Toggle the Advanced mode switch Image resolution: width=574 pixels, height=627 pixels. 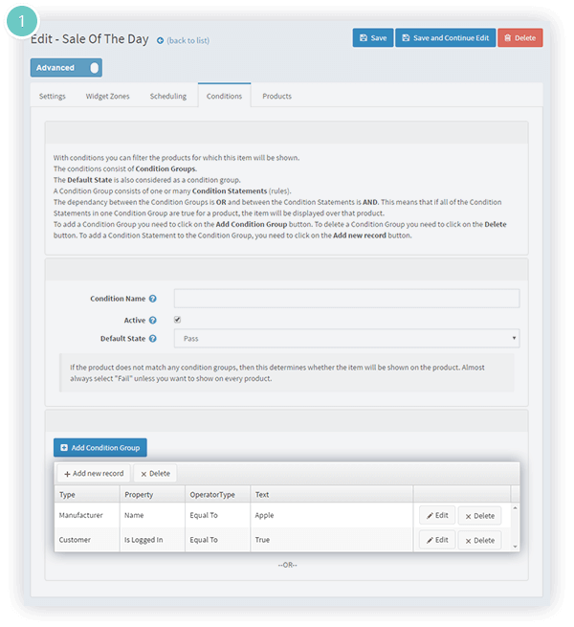66,68
